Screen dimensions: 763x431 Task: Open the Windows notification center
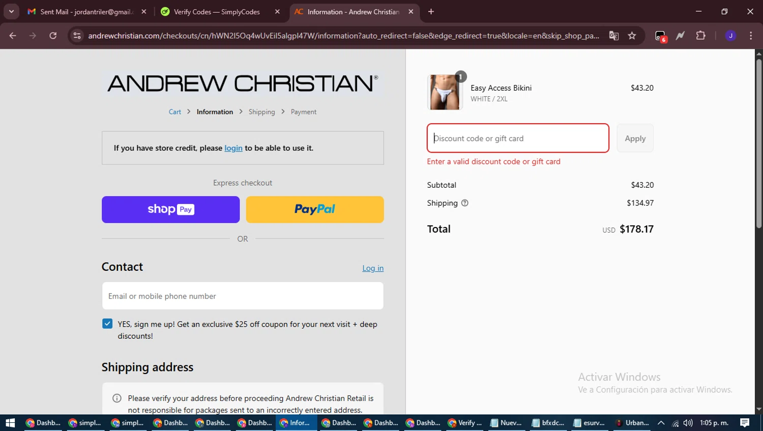745,423
